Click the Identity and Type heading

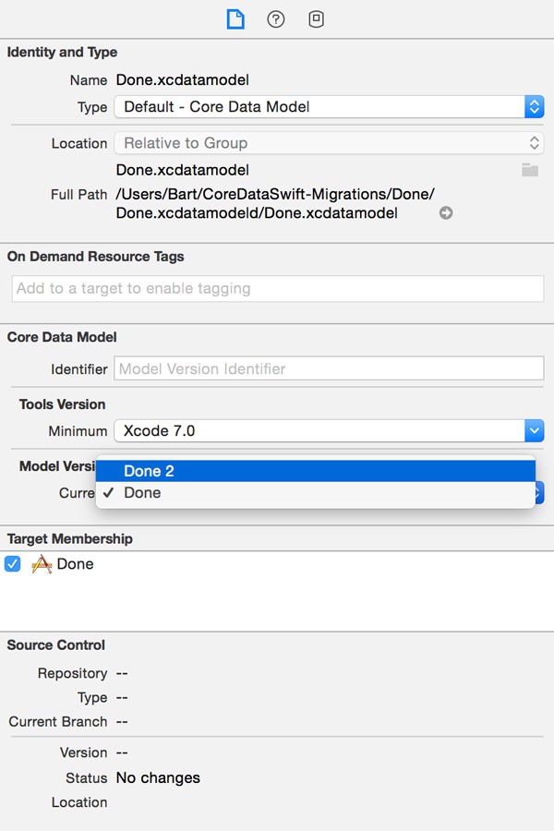pos(62,52)
